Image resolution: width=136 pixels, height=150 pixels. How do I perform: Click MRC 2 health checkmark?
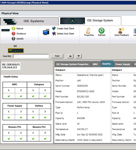(x=21, y=96)
